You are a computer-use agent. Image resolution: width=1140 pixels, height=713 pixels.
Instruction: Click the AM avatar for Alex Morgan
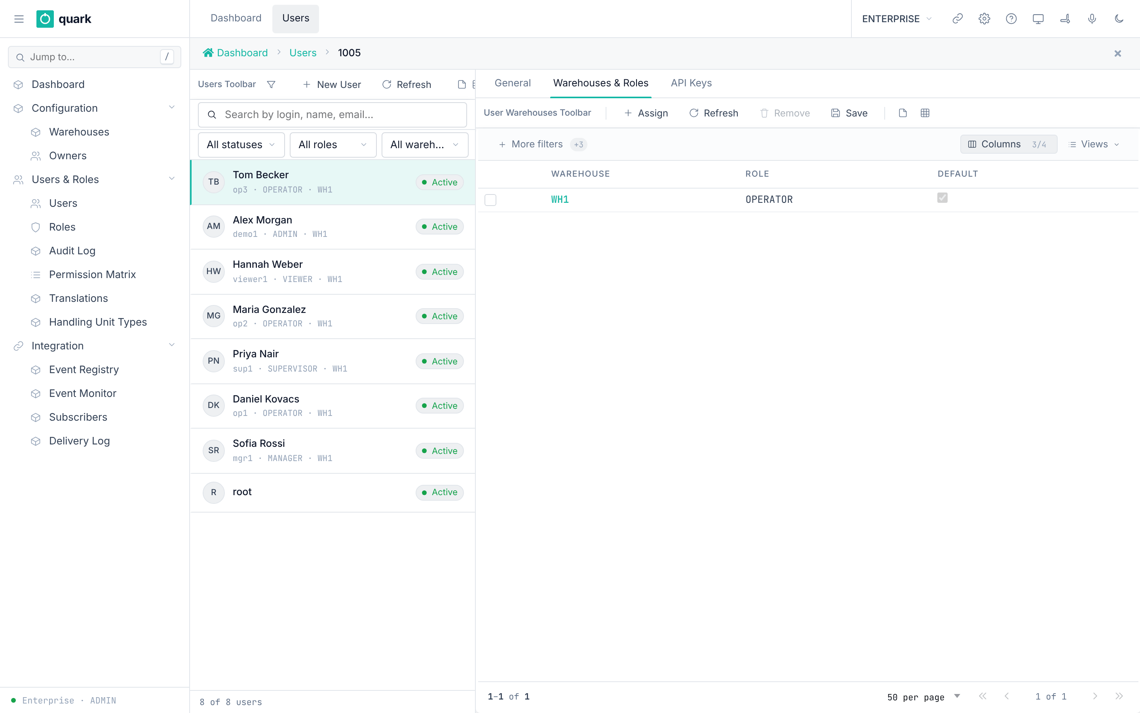tap(213, 226)
